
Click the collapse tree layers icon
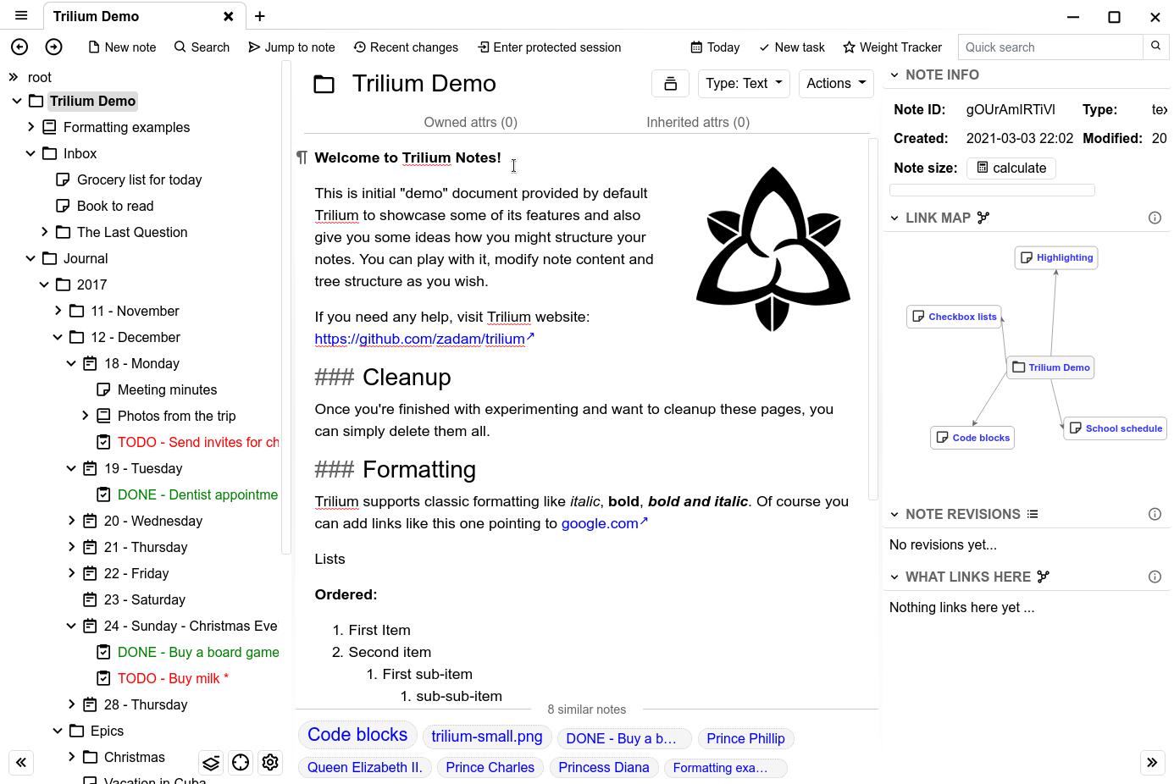[x=211, y=763]
